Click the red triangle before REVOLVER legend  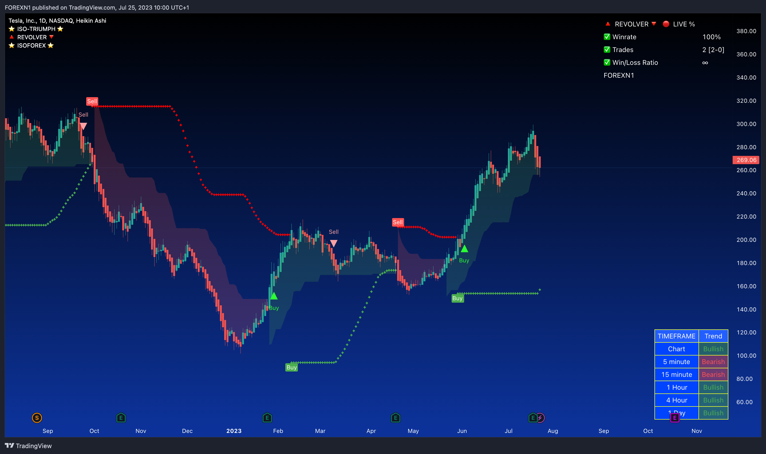(12, 37)
